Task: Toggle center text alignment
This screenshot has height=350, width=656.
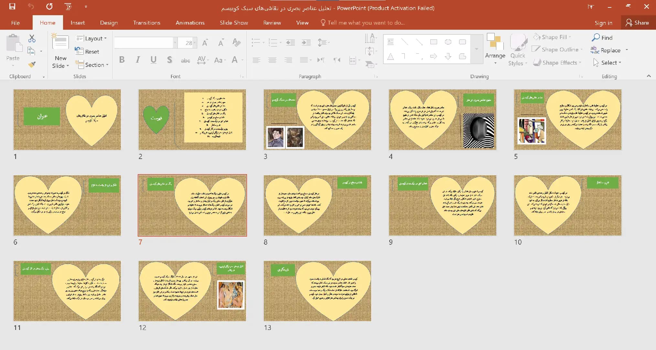Action: pos(272,60)
